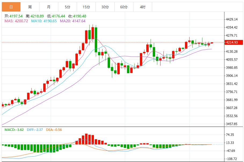Choose the 30分 interval tab
244x162 pixels.
coord(105,7)
